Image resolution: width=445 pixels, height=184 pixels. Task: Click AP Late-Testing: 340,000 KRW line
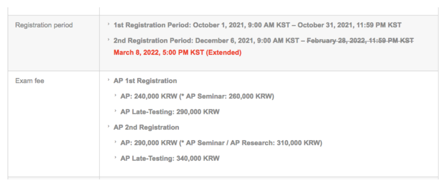[x=170, y=158]
